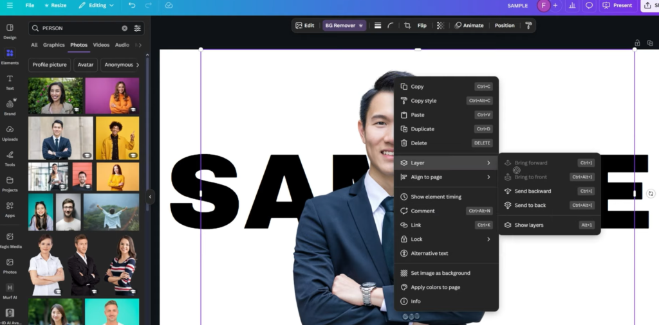Image resolution: width=659 pixels, height=325 pixels.
Task: Click the Animate button
Action: [x=469, y=26]
